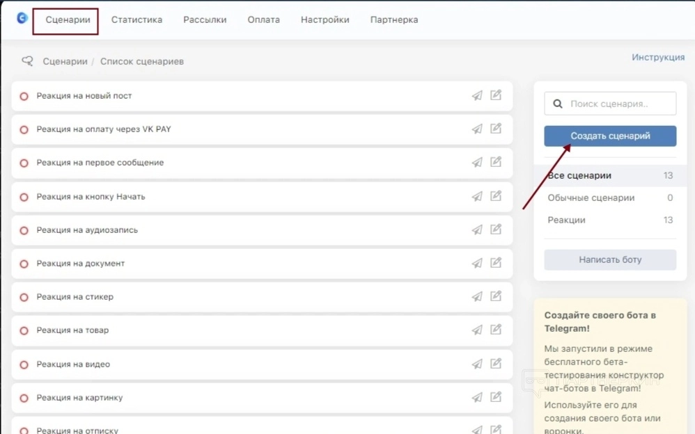
Task: Open editor for "Реакция на оплату через VK PAY"
Action: tap(496, 129)
